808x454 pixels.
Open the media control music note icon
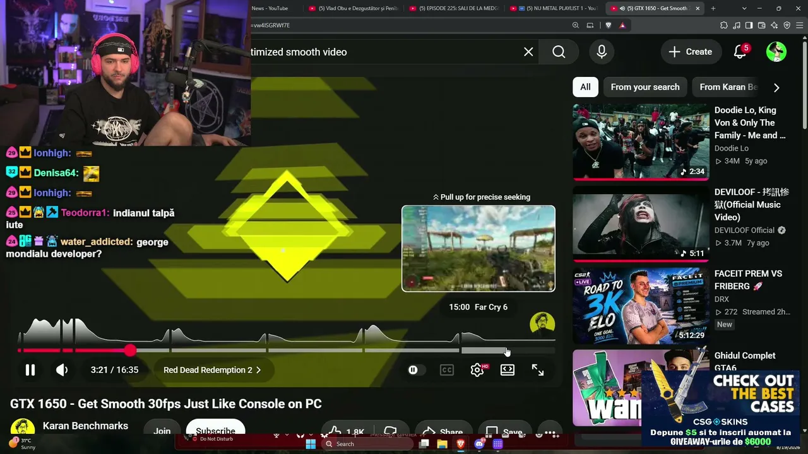pyautogui.click(x=737, y=25)
